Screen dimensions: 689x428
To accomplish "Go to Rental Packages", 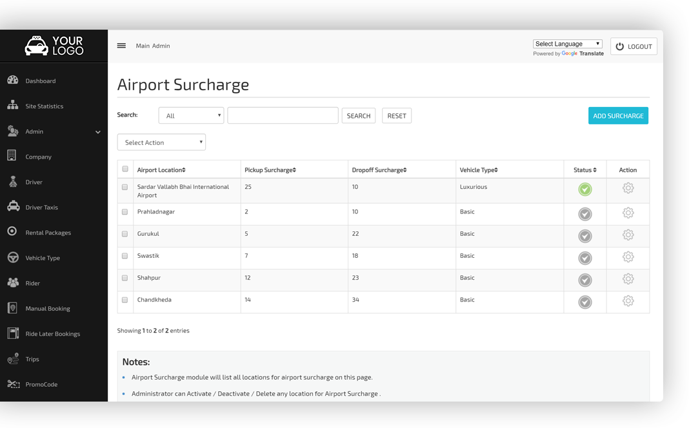I will click(48, 232).
